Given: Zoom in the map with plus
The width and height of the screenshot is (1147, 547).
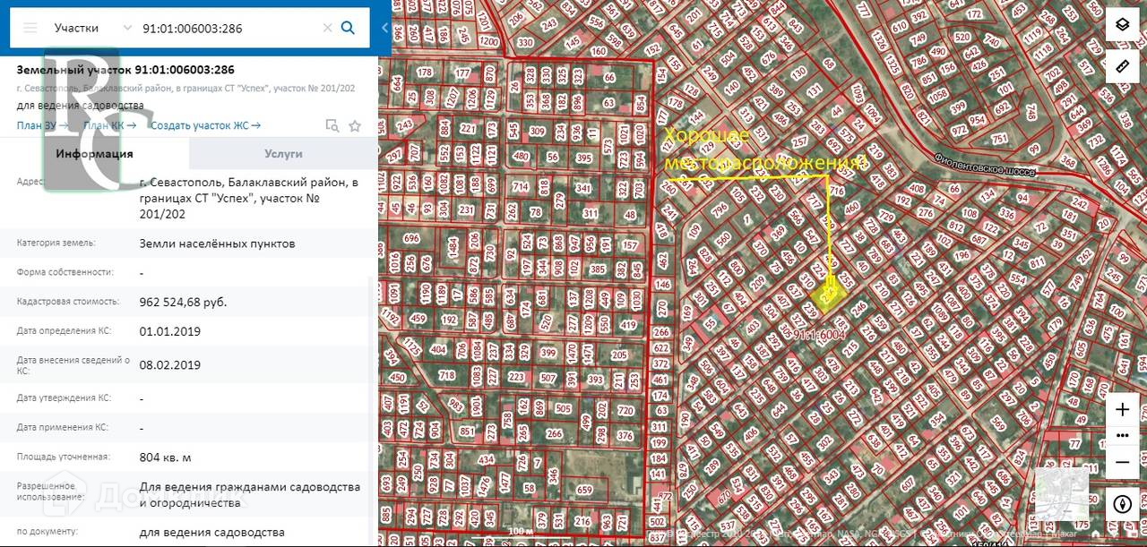Looking at the screenshot, I should 1122,409.
